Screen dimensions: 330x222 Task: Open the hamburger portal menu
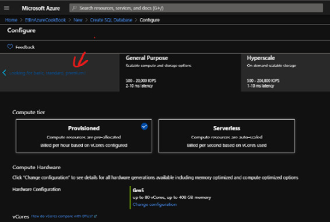[x=6, y=8]
